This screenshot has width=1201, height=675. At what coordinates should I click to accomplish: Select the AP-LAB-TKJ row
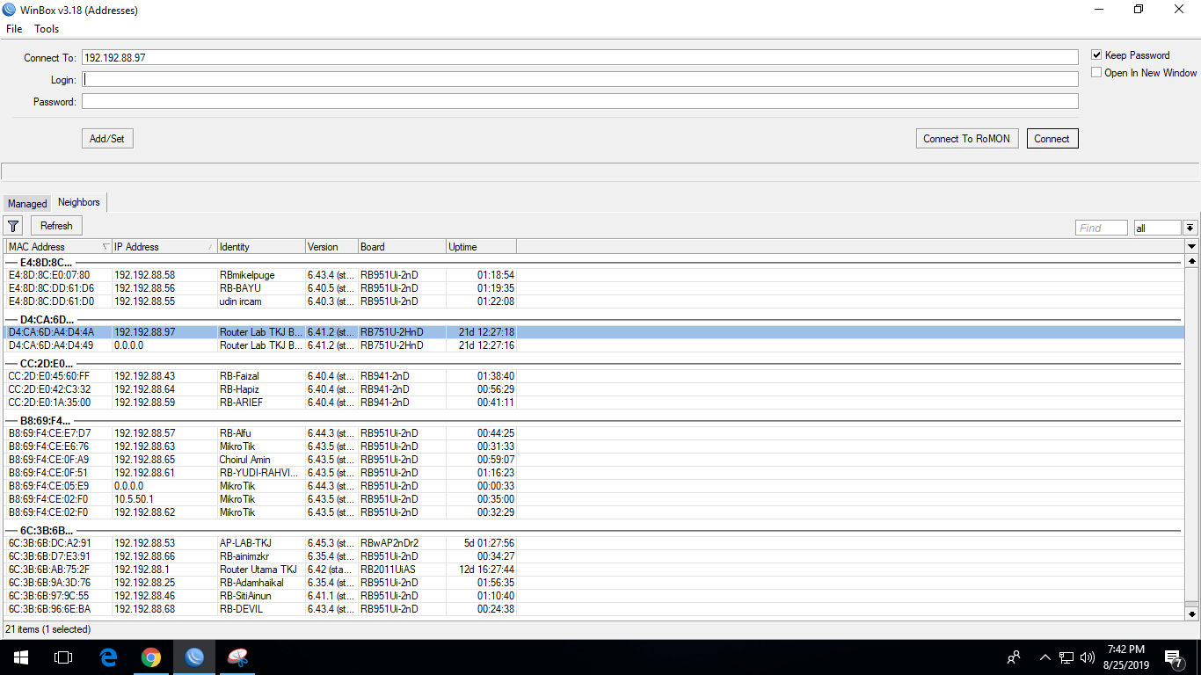(x=595, y=543)
